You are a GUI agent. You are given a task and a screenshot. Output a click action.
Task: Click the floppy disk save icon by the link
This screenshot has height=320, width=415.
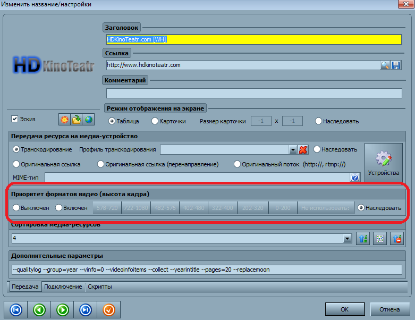pos(396,65)
